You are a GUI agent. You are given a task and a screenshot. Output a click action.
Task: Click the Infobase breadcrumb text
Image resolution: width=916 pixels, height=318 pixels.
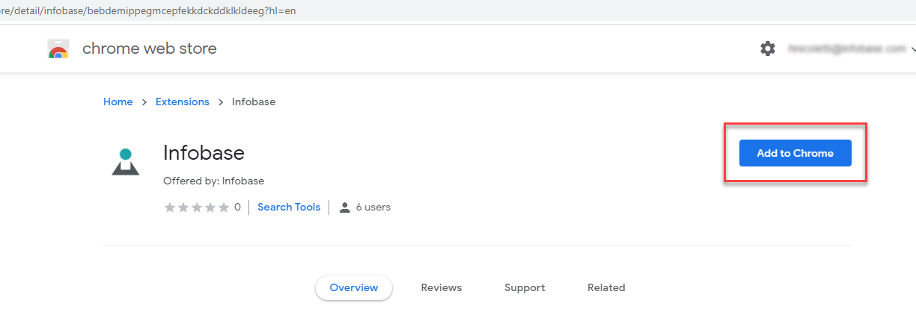254,102
